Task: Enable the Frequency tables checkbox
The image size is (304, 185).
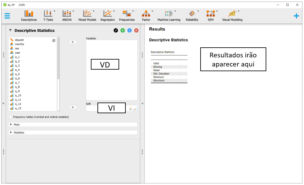Action: [11, 117]
